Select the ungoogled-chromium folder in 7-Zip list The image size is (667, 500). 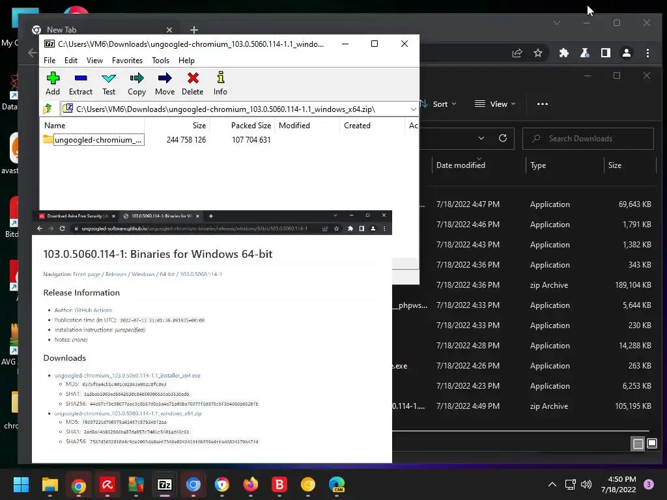94,140
